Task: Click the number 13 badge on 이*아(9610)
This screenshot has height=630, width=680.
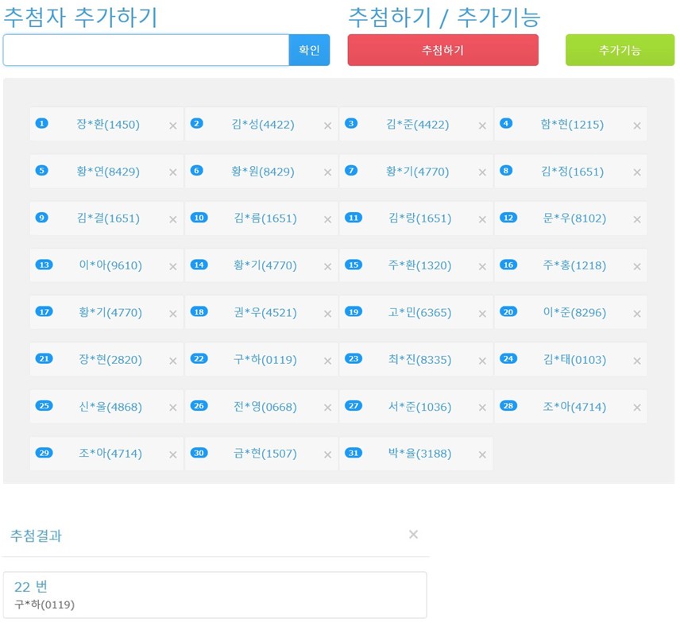Action: [44, 265]
